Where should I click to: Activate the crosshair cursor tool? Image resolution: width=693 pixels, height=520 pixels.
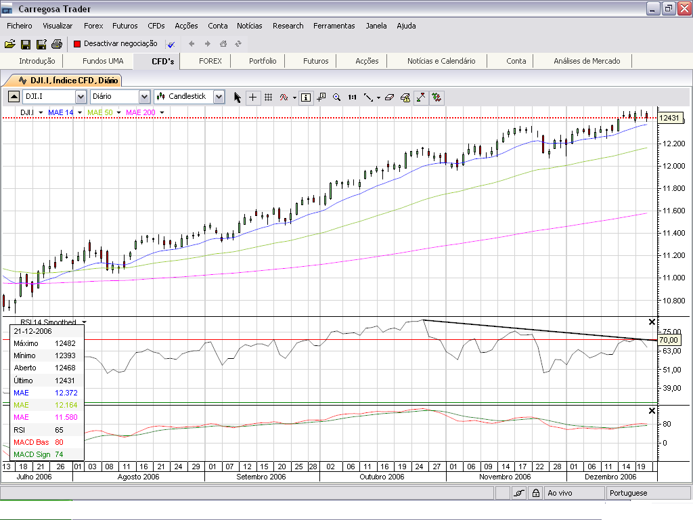click(x=252, y=97)
